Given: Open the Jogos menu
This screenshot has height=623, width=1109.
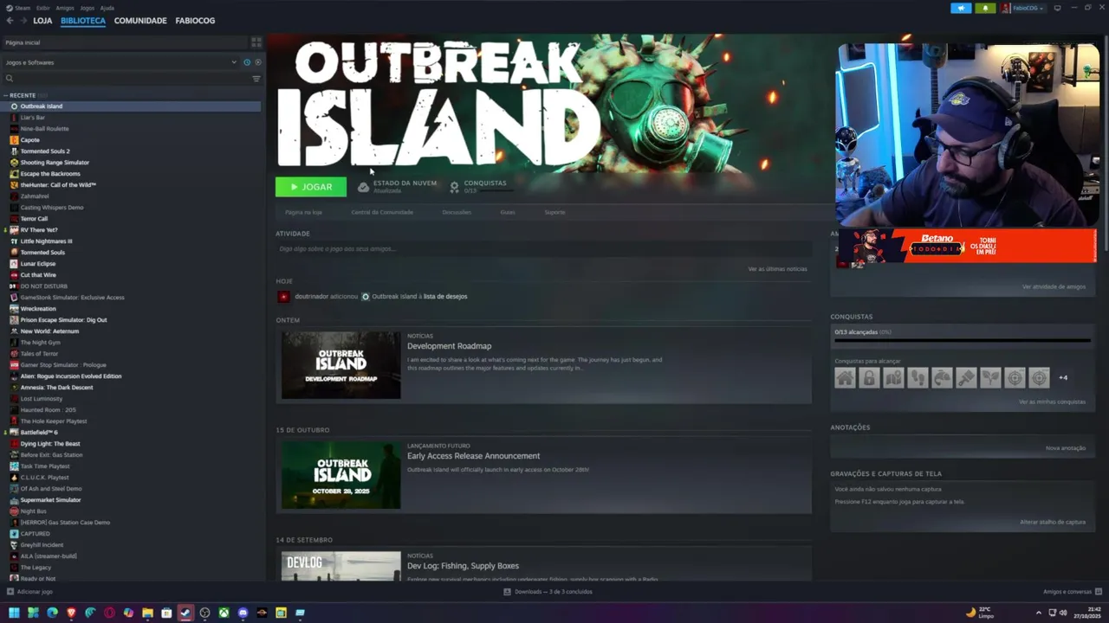Looking at the screenshot, I should (87, 8).
